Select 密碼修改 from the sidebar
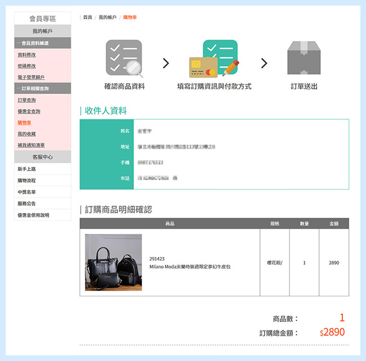366x361 pixels. click(x=26, y=66)
